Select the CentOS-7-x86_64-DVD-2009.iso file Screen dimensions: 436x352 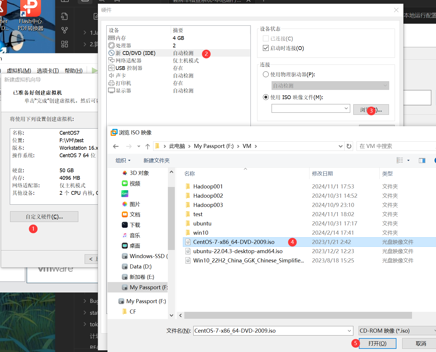tap(234, 242)
